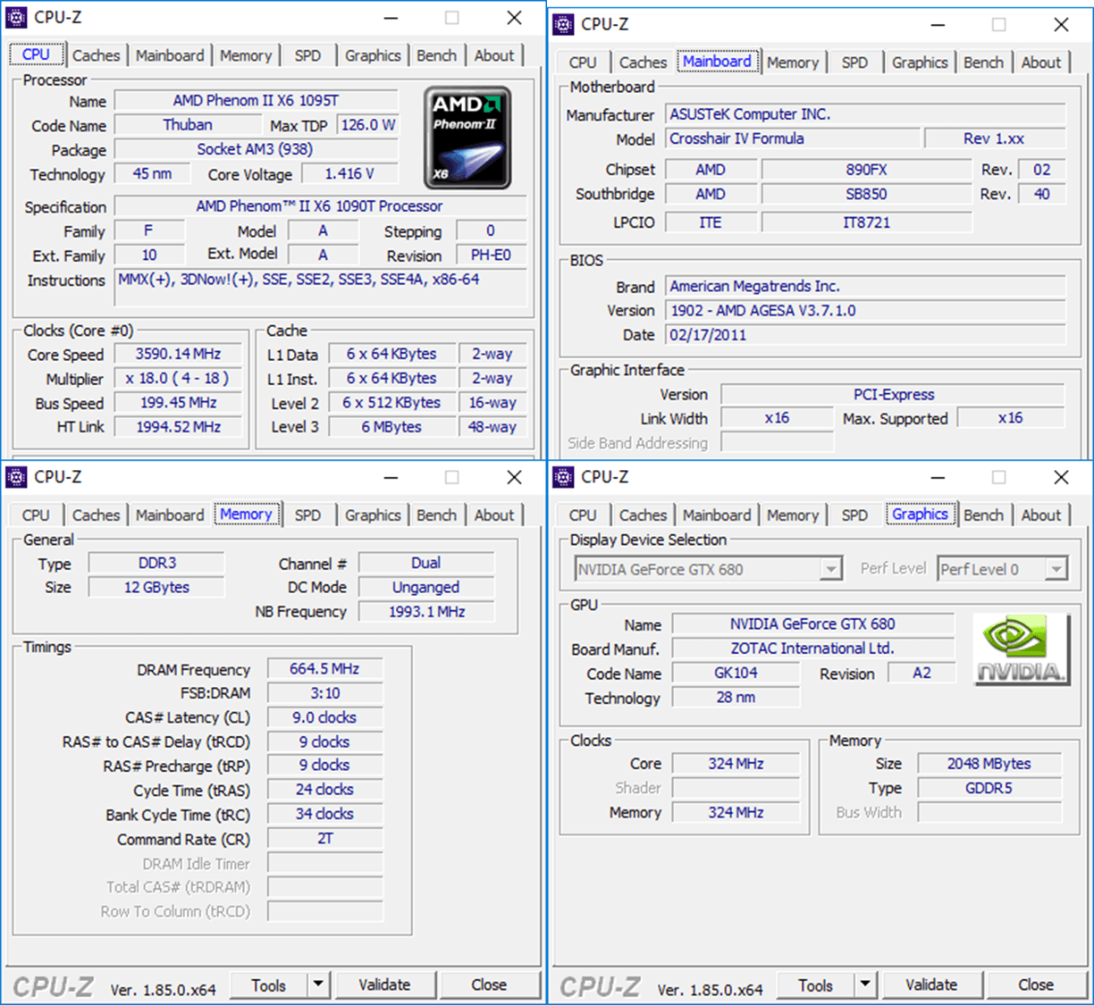The image size is (1094, 1005).
Task: Click the chipset value 890FX
Action: (866, 170)
